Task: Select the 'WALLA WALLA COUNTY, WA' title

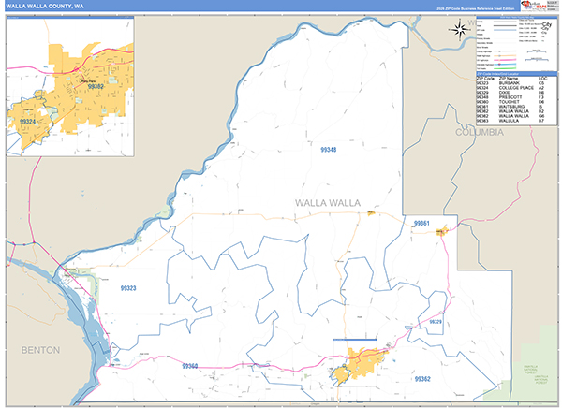Action: click(45, 7)
